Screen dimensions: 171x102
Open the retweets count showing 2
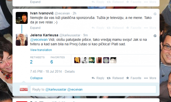coord(31,62)
